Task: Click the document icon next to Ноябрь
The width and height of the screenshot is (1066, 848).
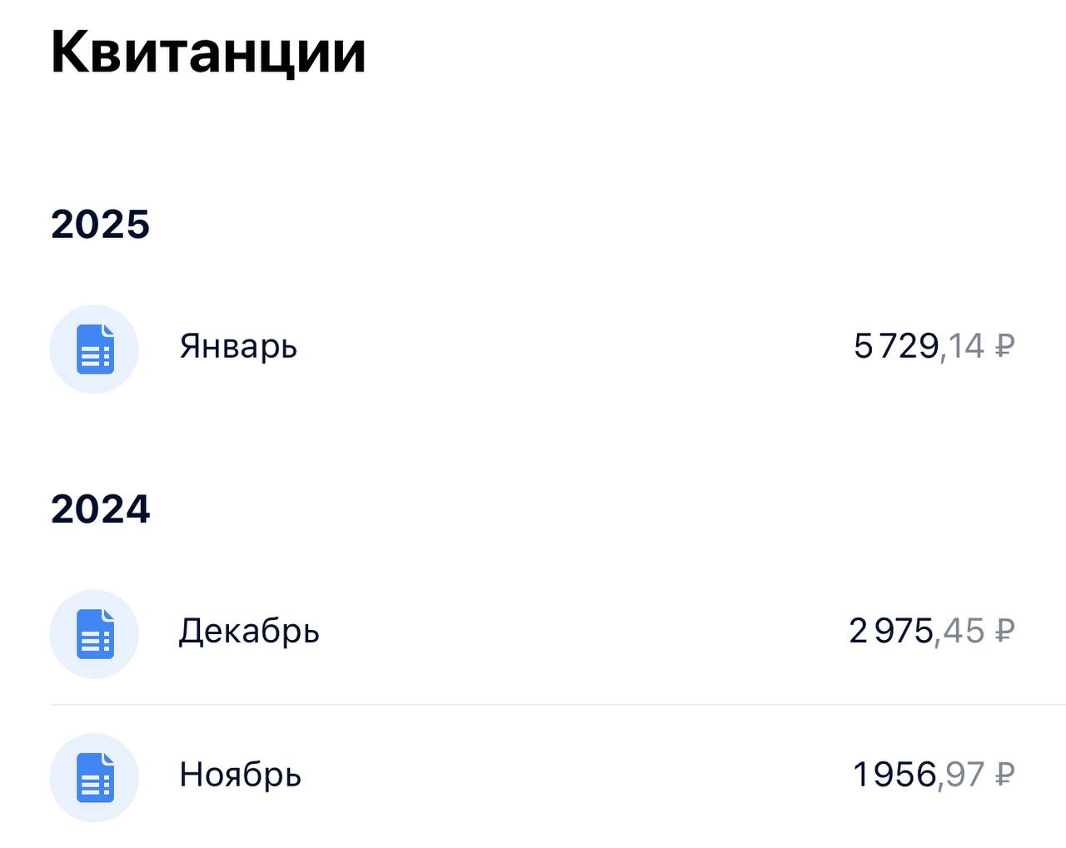Action: pos(94,776)
